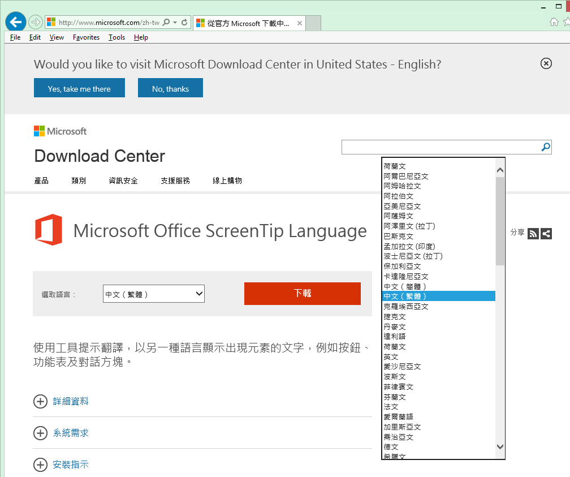570x477 pixels.
Task: Open the Edit menu
Action: (35, 37)
